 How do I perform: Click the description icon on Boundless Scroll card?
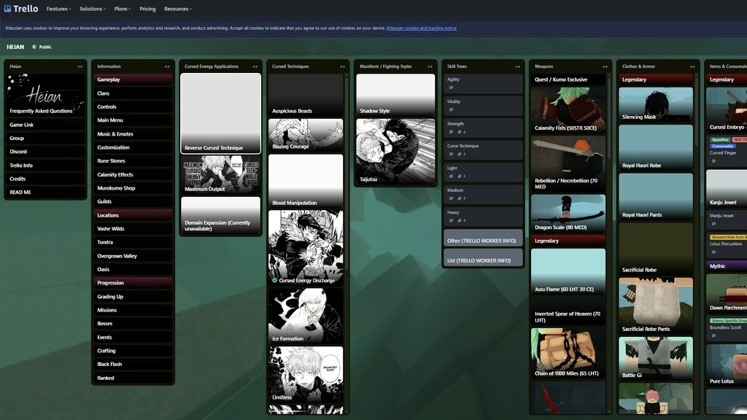coord(713,335)
